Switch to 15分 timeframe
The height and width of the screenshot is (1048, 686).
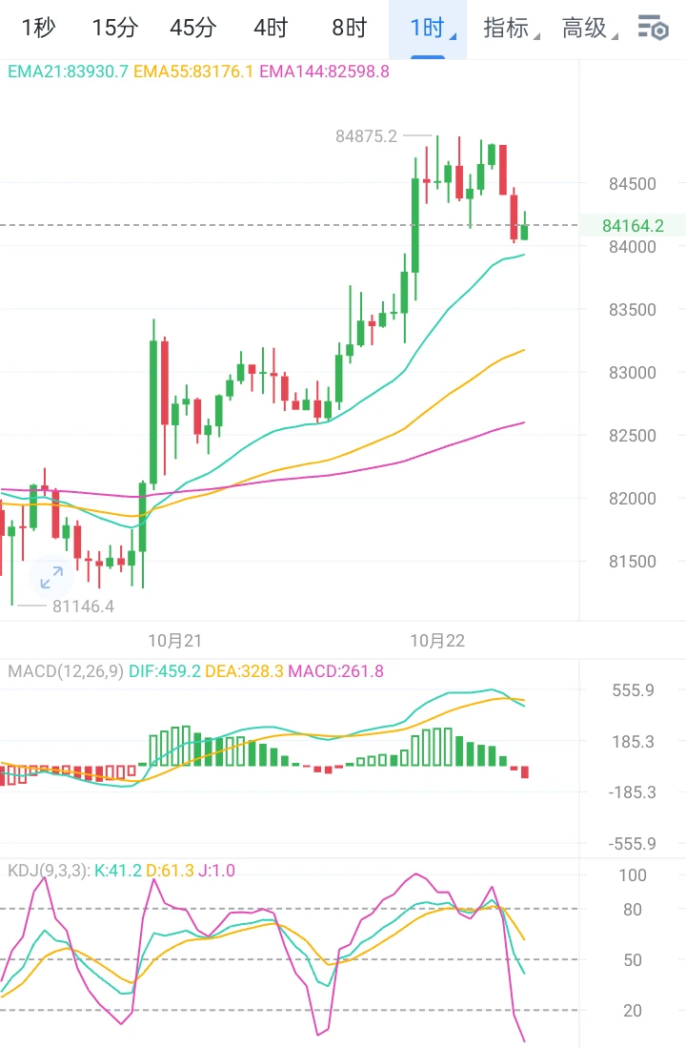(x=115, y=28)
